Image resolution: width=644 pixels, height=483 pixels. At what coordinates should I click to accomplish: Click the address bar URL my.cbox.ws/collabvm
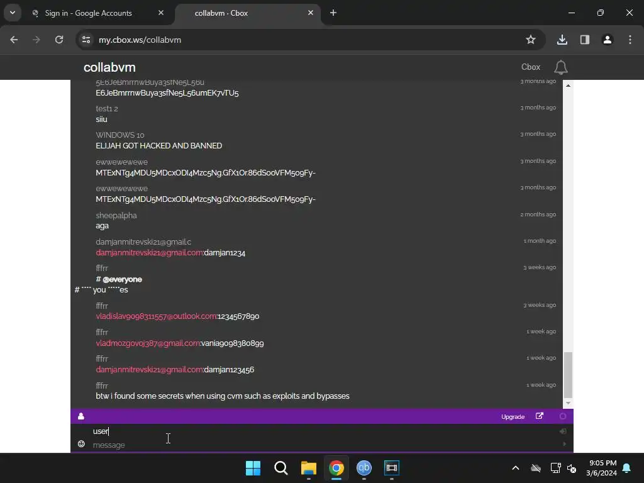(140, 40)
